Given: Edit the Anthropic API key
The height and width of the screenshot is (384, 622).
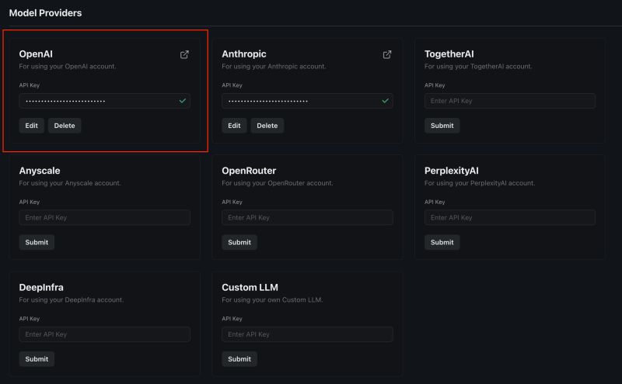Looking at the screenshot, I should pos(234,126).
